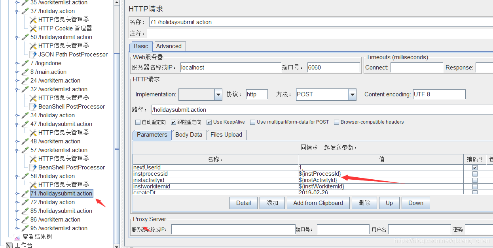Click the sampler icon of 57 /workitemlist.action

coord(25,150)
